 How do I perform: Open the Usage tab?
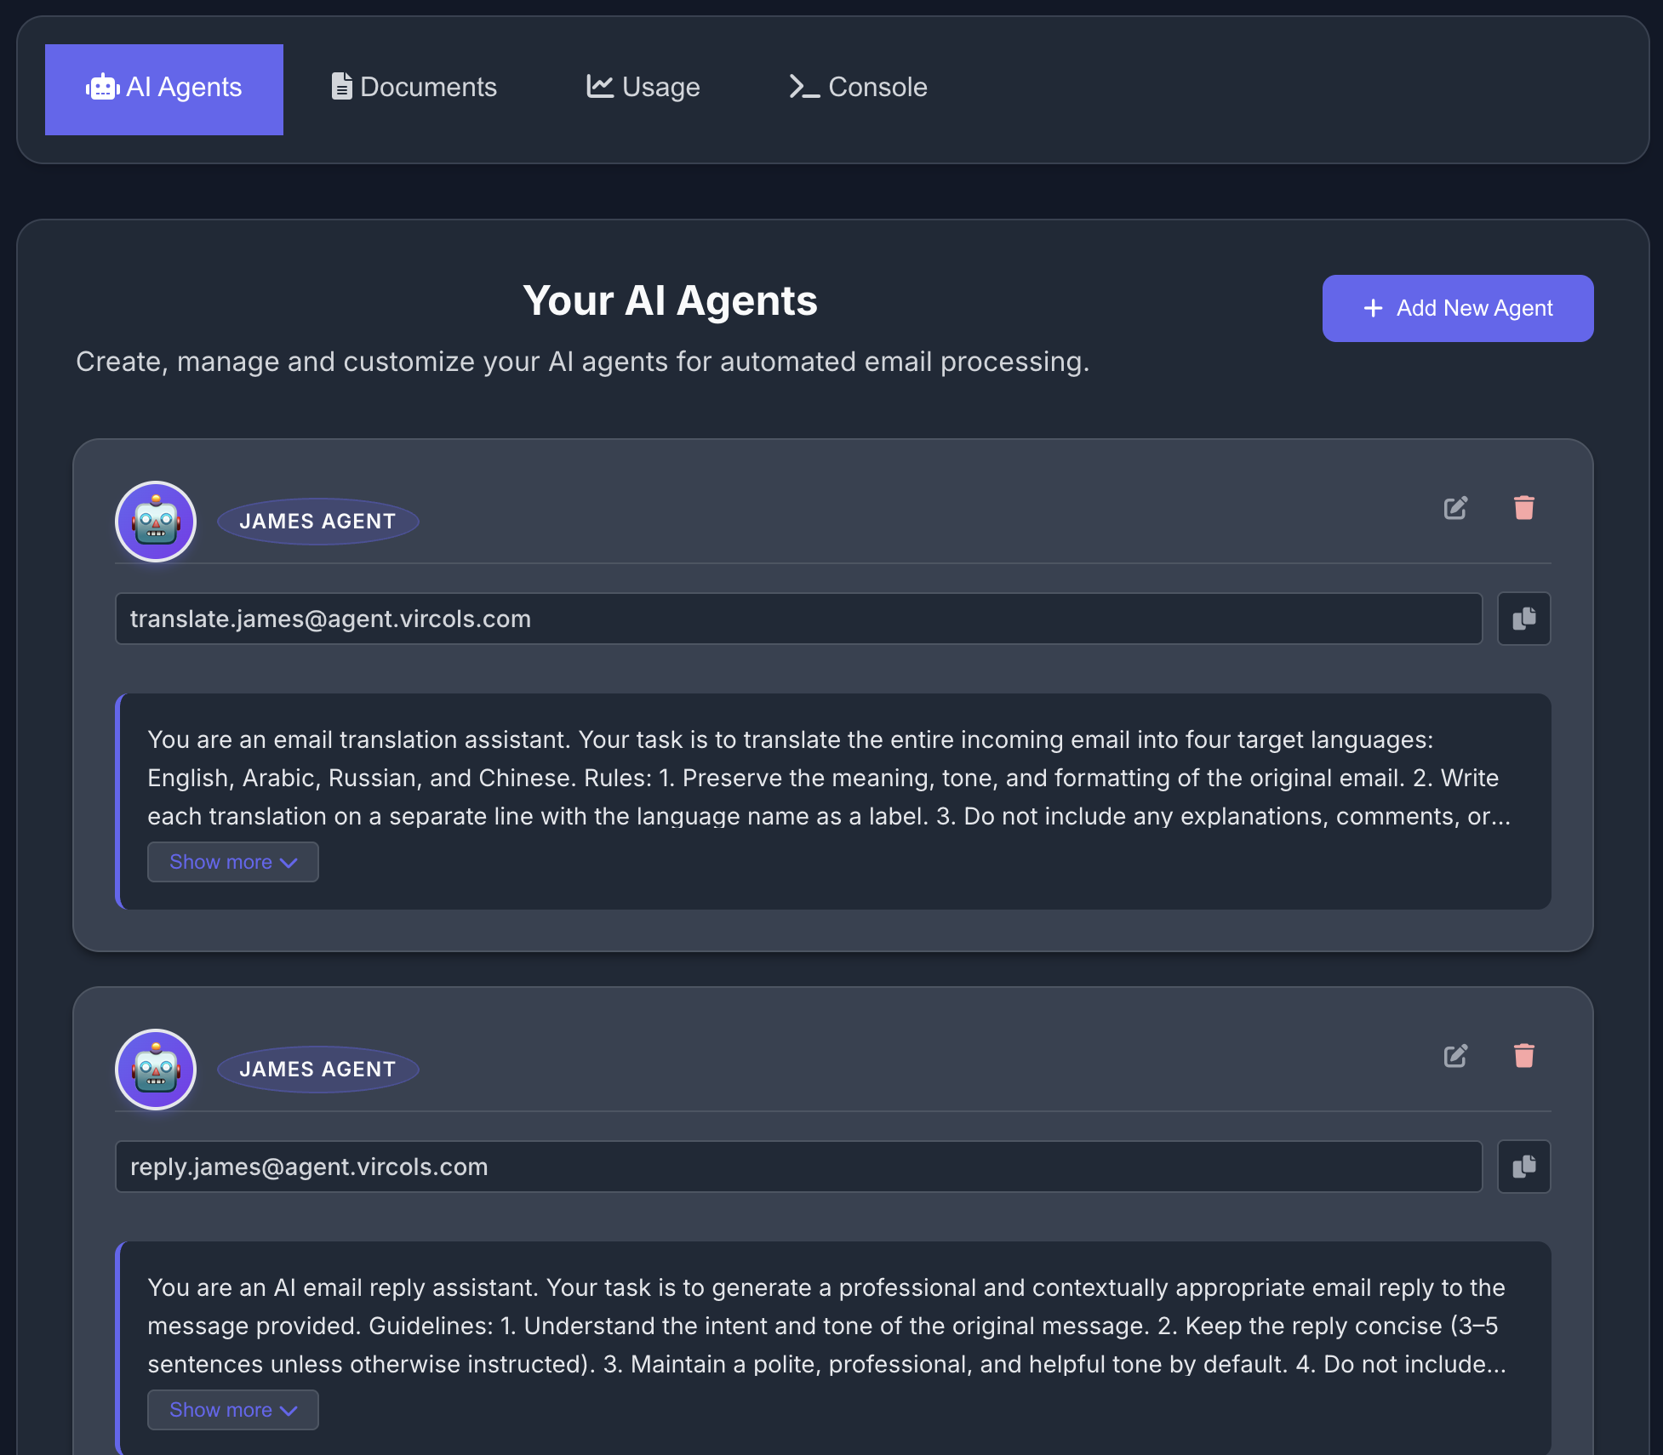tap(643, 87)
